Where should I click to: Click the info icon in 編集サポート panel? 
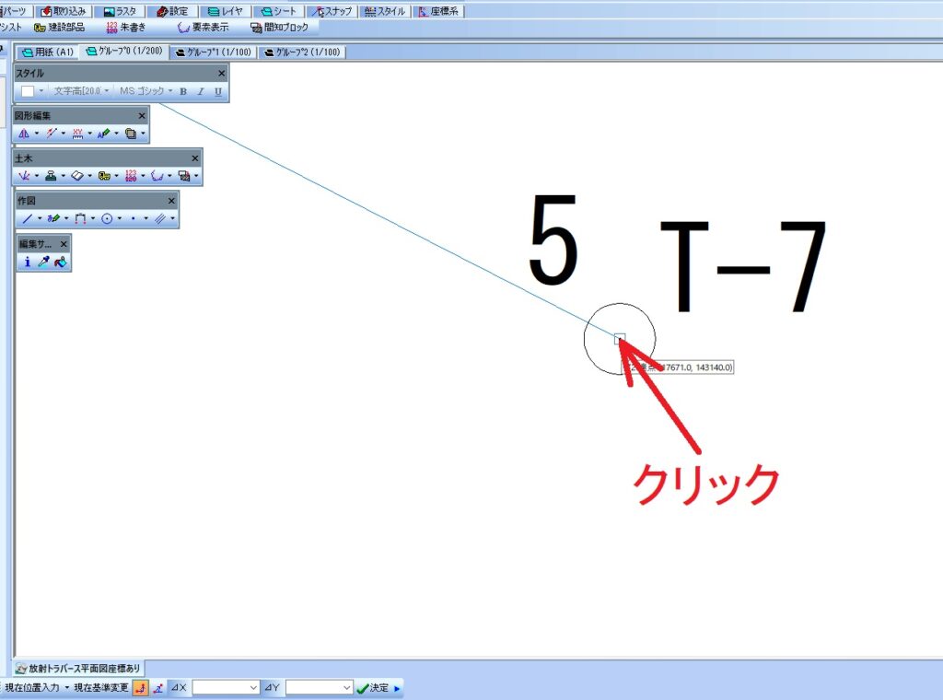pos(27,262)
